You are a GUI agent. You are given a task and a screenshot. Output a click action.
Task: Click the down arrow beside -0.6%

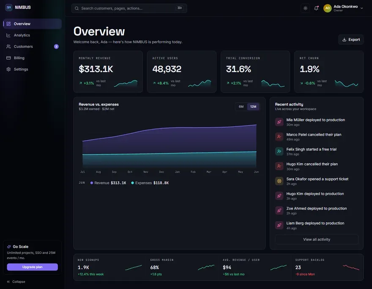coord(301,83)
